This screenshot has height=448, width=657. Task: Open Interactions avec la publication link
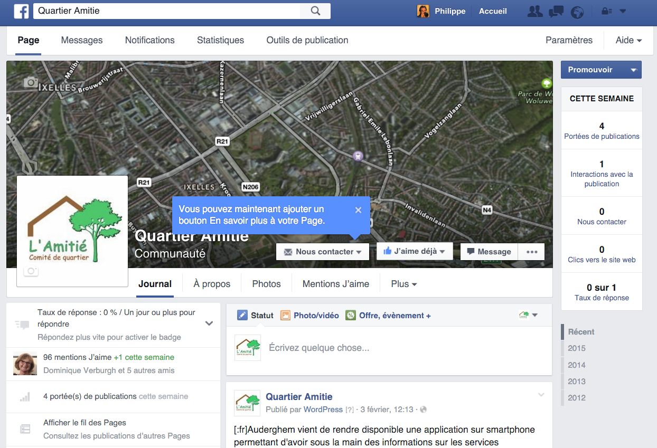602,179
